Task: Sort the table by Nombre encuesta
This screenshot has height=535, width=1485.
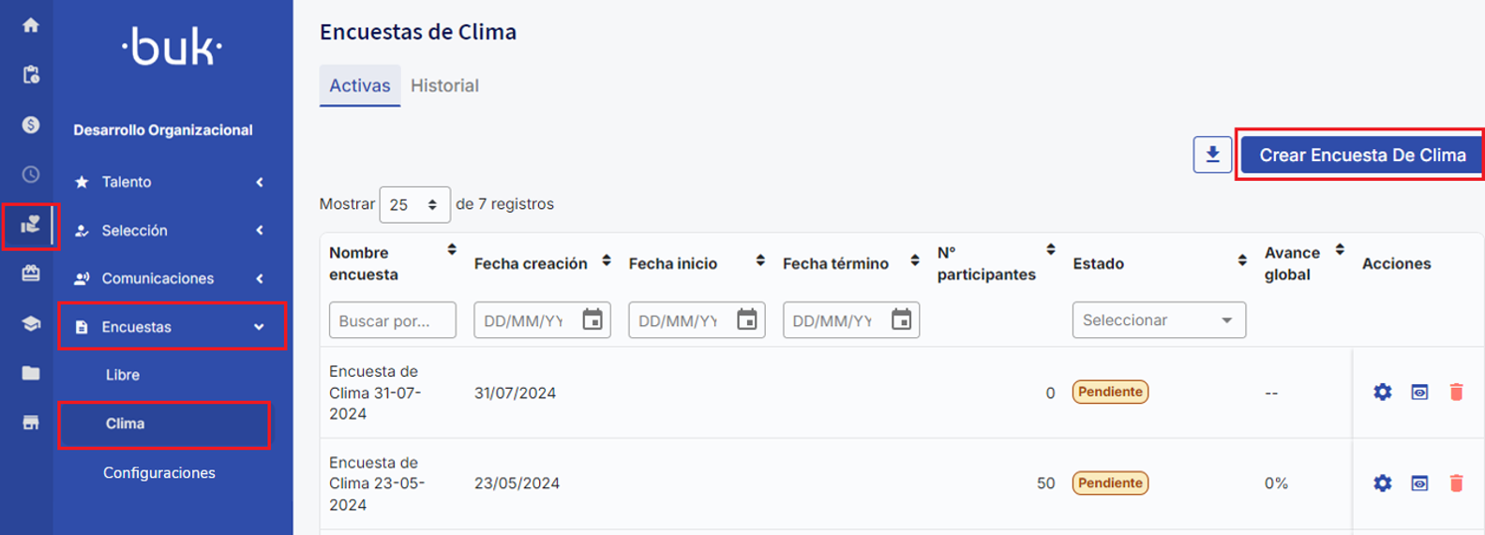Action: pos(452,249)
